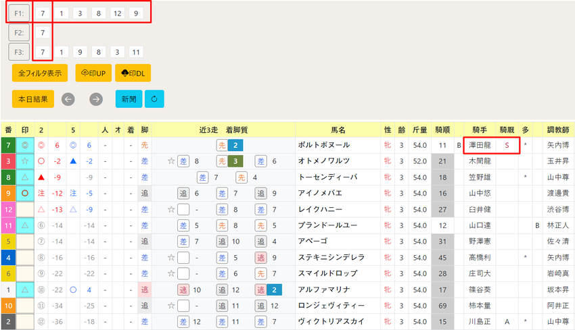Click the pink 逃 badge in ステキニシンデレラ row
The height and width of the screenshot is (330, 575).
pos(260,258)
